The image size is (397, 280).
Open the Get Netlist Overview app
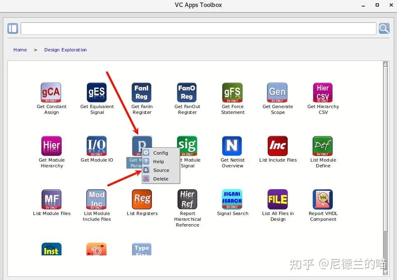[232, 146]
